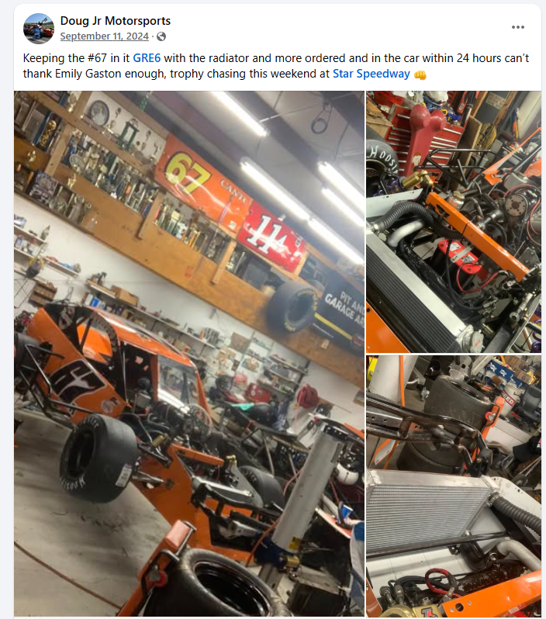
Task: Open the new aluminum radiator photo
Action: [454, 486]
